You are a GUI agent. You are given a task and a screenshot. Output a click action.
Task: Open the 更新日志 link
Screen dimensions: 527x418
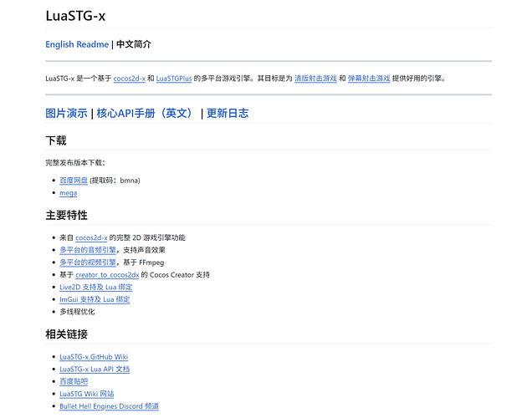pyautogui.click(x=228, y=113)
